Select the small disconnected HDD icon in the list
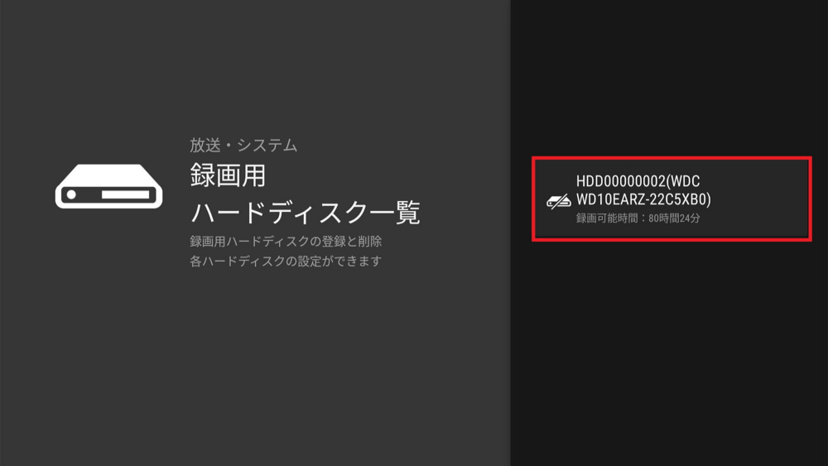Image resolution: width=828 pixels, height=466 pixels. (559, 200)
